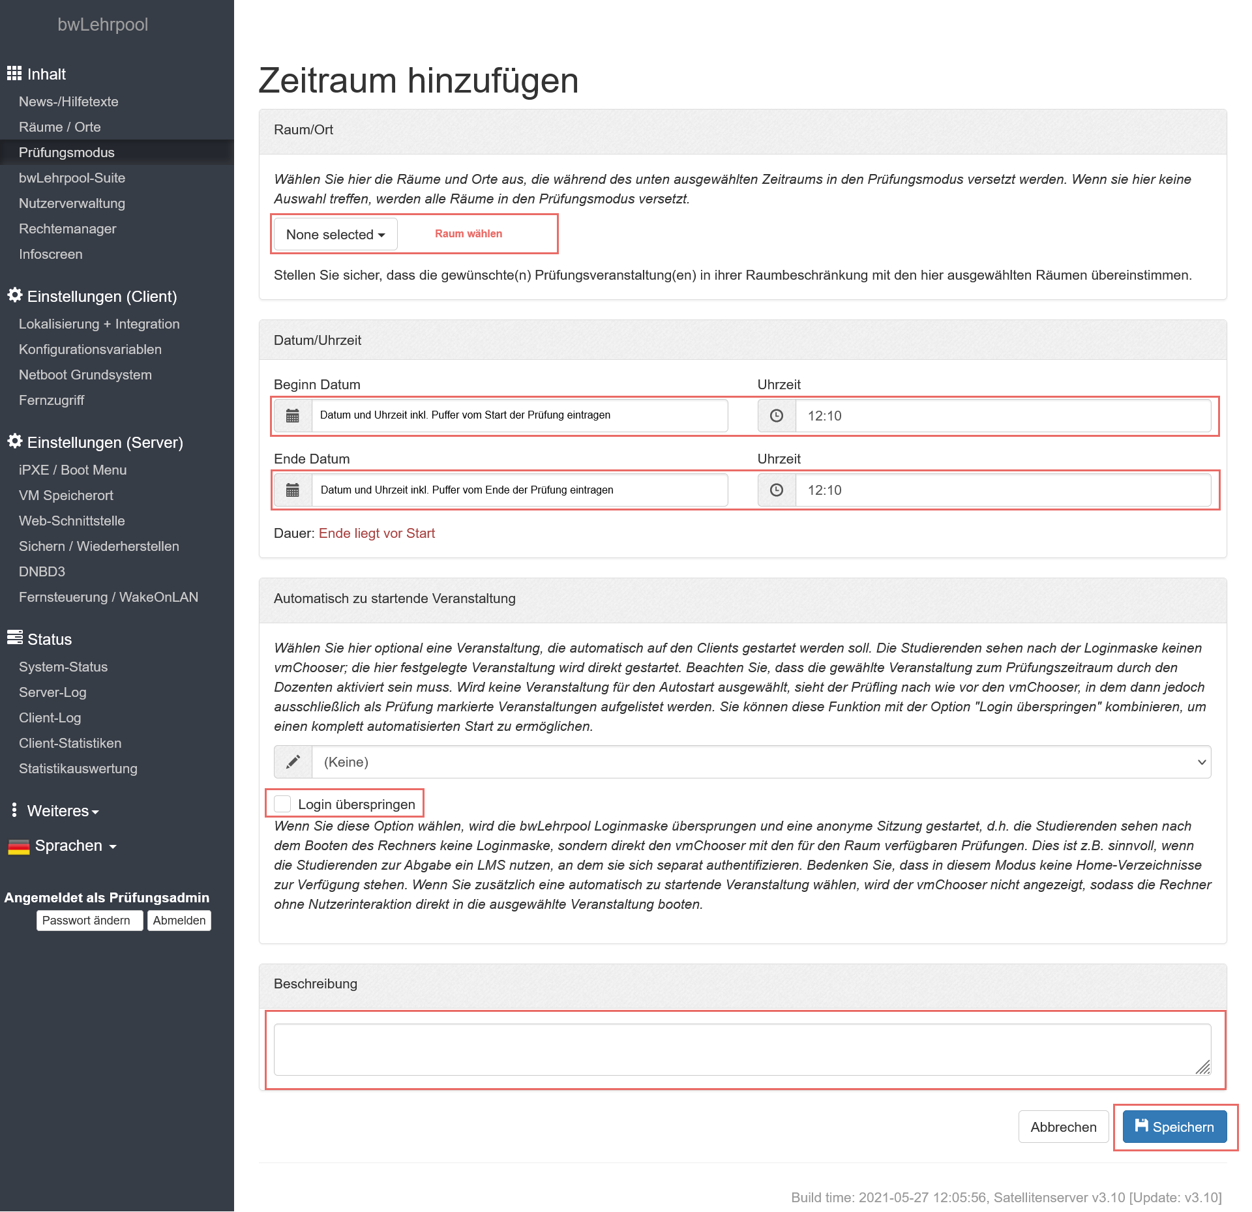
Task: Grab the Beschreibung textarea resize handle
Action: 1203,1067
